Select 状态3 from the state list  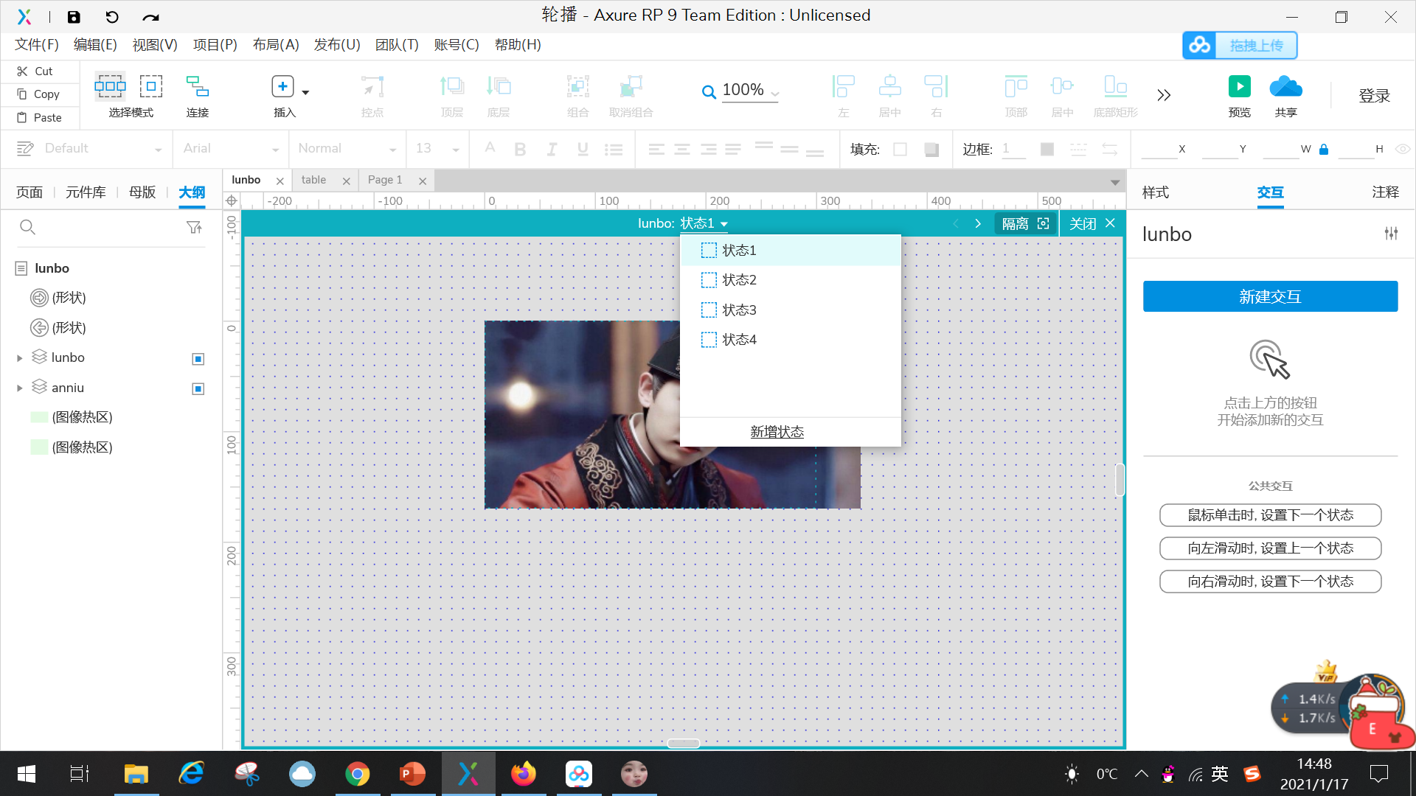pos(739,310)
